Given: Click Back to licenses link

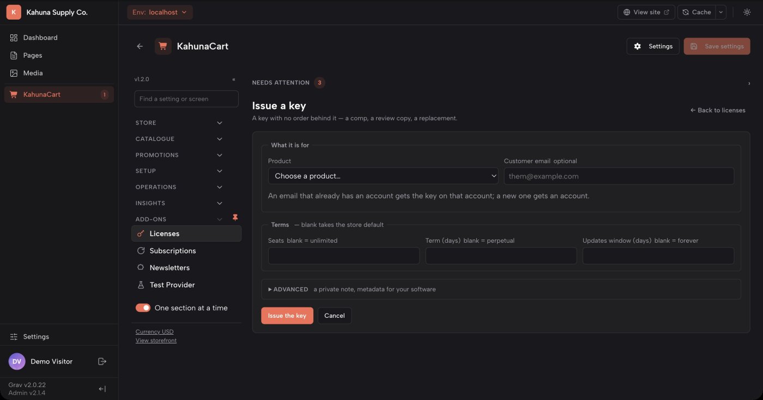Looking at the screenshot, I should [x=718, y=110].
